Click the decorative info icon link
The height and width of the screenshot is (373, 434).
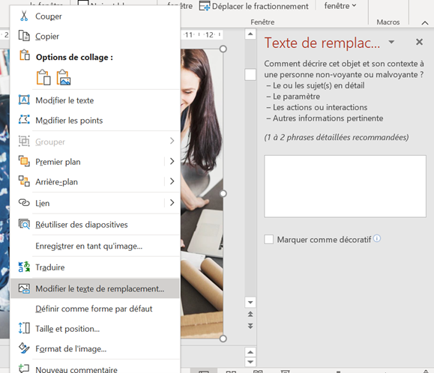click(377, 238)
